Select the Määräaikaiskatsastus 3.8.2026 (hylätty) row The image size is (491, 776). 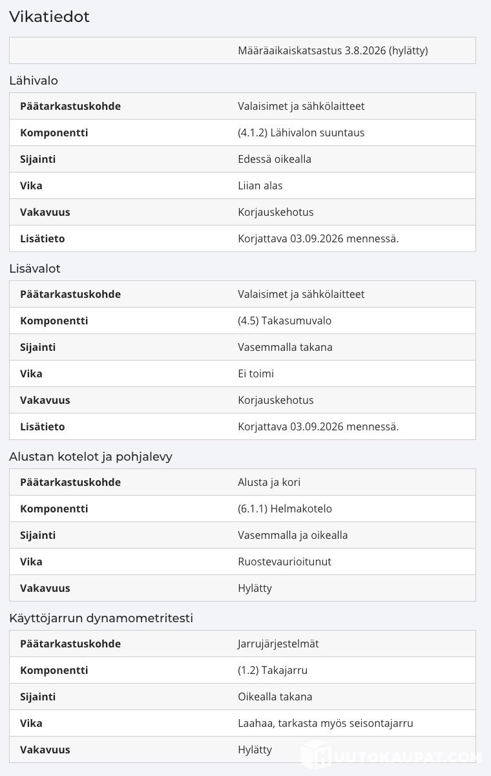(242, 50)
